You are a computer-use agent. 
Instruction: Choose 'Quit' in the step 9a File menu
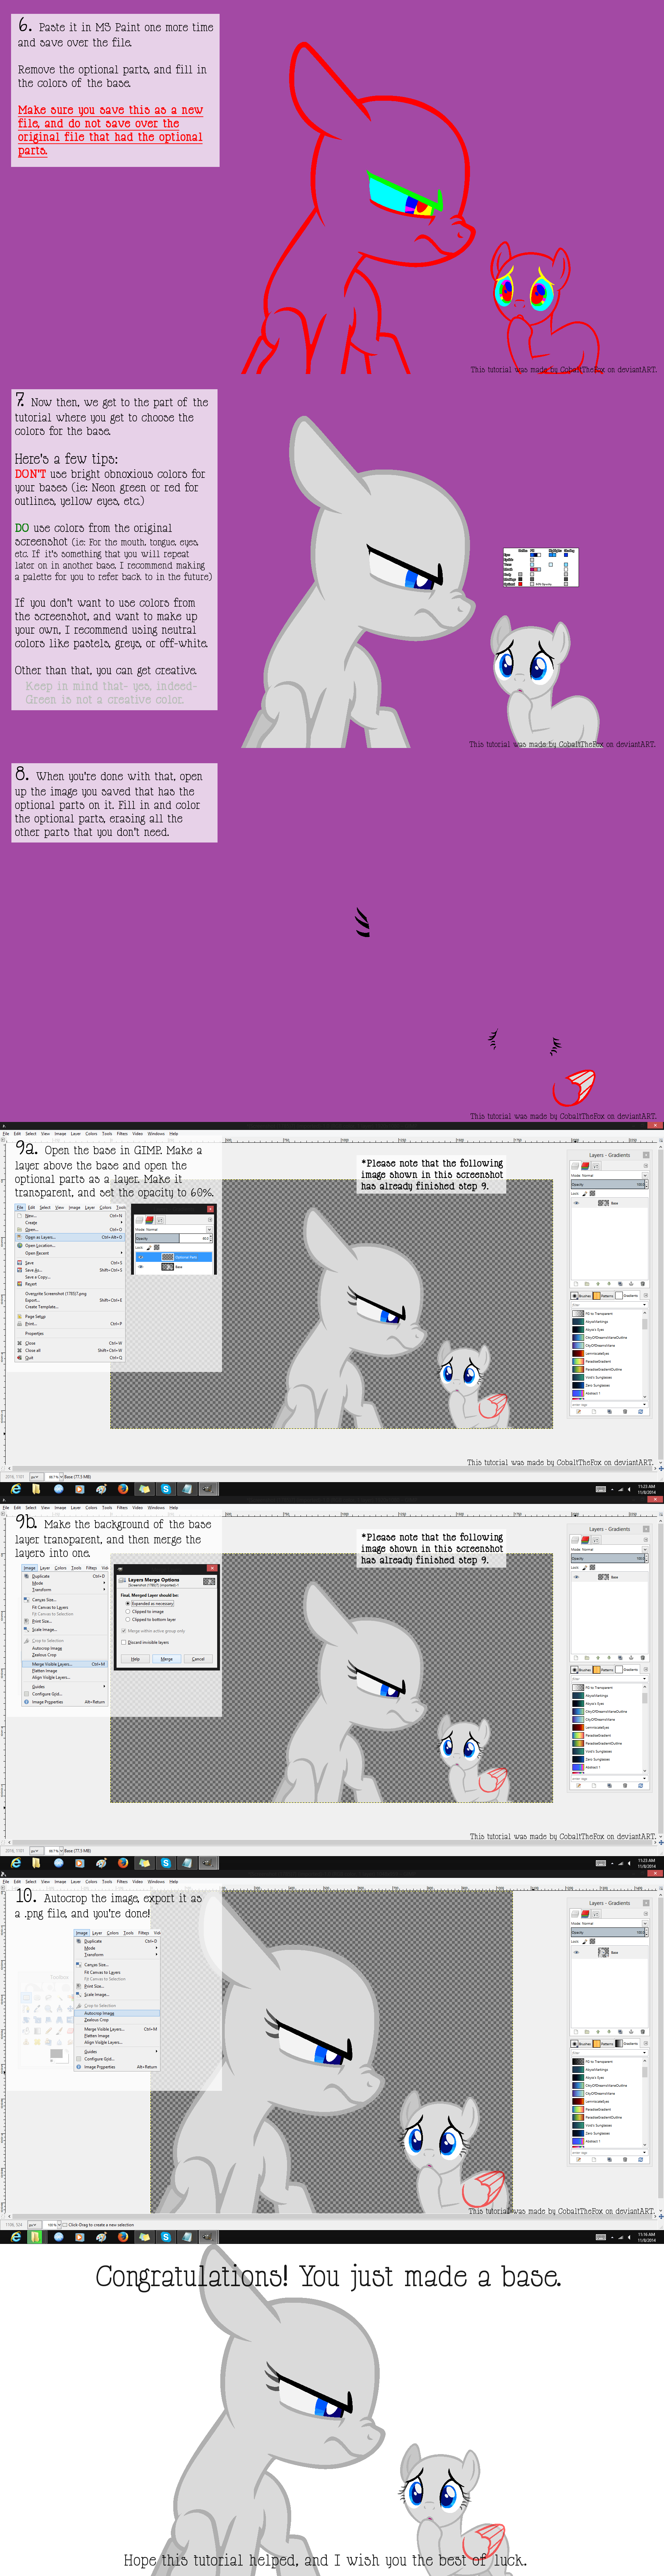coord(70,1358)
